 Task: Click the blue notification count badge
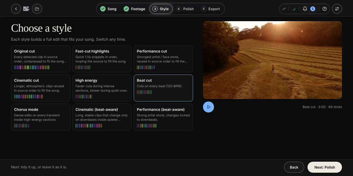[x=313, y=9]
